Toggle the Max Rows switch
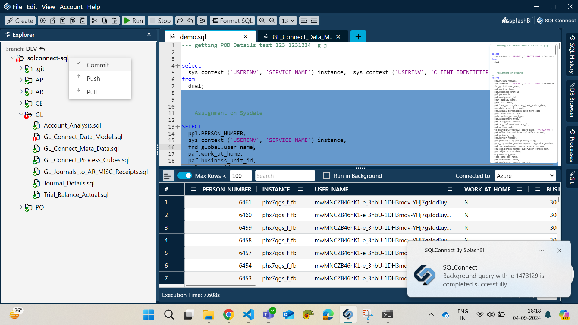Image resolution: width=578 pixels, height=325 pixels. pos(185,175)
